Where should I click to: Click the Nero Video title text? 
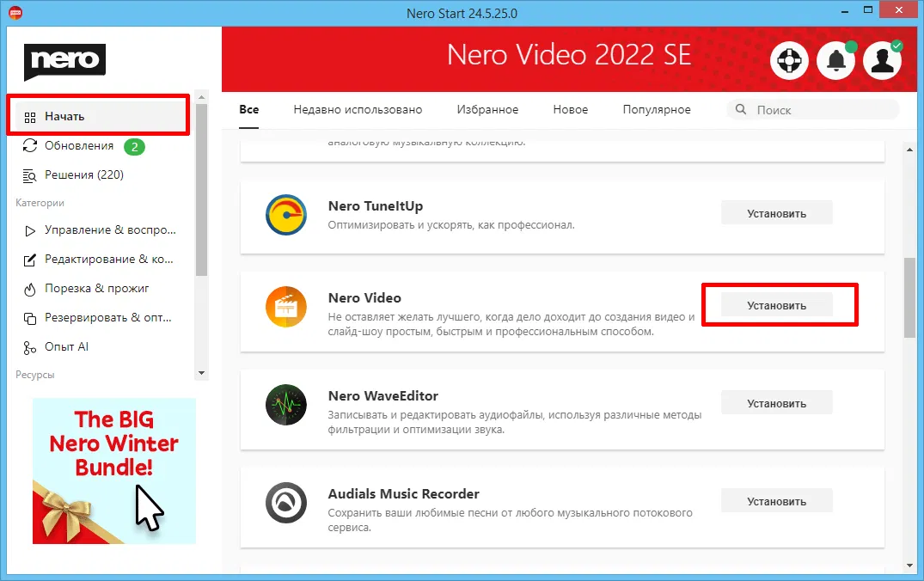click(x=364, y=298)
